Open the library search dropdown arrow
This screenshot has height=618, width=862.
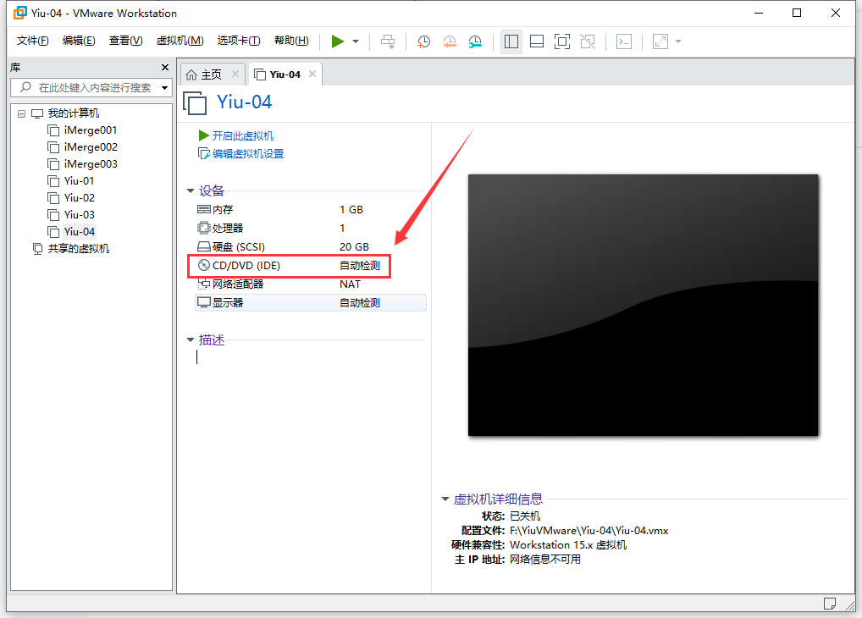point(164,88)
